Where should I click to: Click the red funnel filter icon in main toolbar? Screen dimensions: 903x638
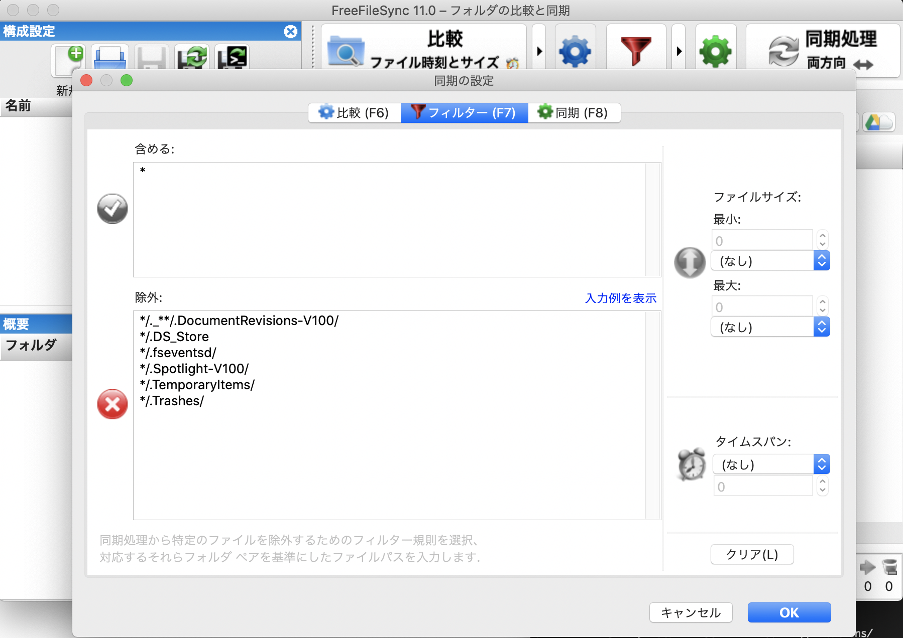click(636, 51)
